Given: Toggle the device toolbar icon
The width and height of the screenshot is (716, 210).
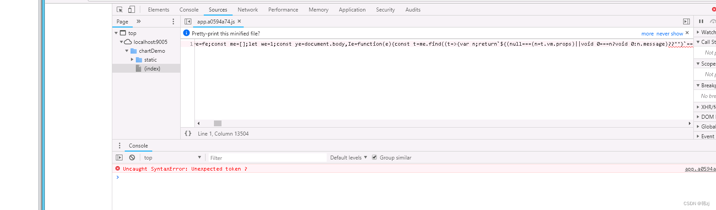Looking at the screenshot, I should (x=131, y=9).
